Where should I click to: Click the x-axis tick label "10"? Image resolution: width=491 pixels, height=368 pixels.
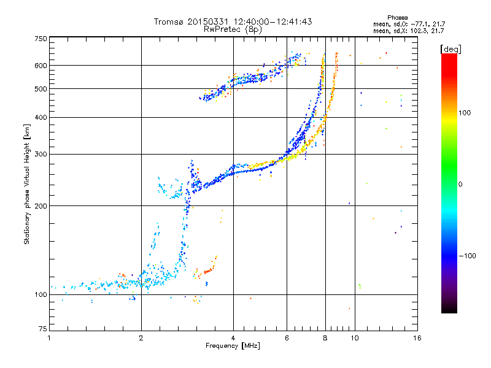pos(355,338)
